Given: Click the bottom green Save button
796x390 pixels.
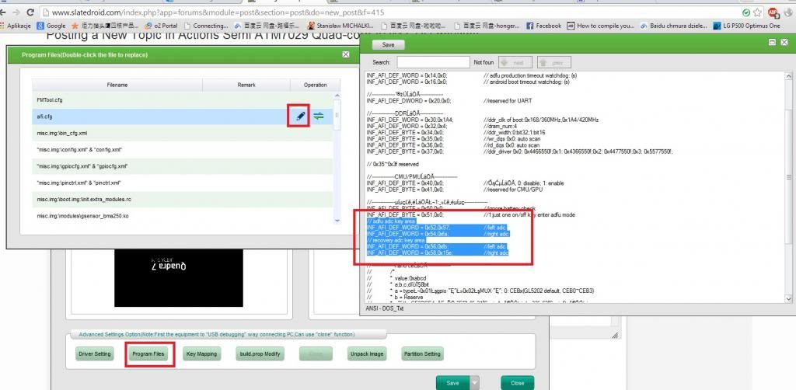Looking at the screenshot, I should coord(452,383).
